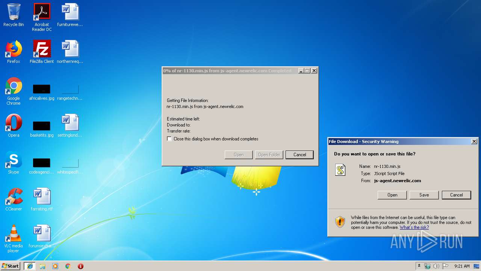
Task: Launch CCleaner desktop shortcut
Action: pyautogui.click(x=14, y=199)
